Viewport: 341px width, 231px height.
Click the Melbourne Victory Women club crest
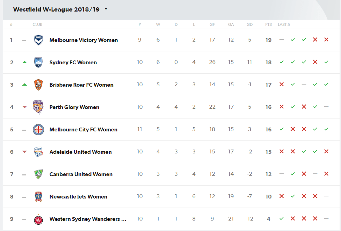(x=38, y=40)
